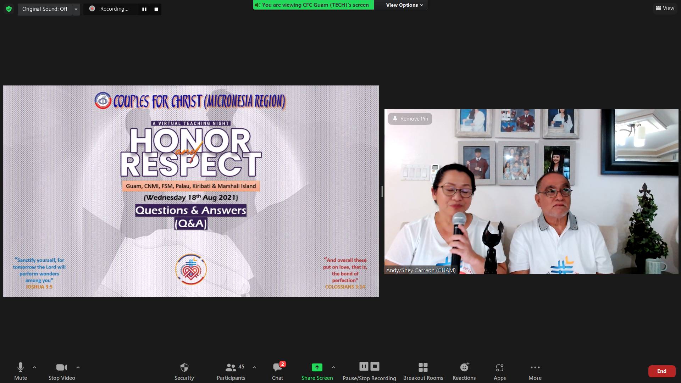Image resolution: width=681 pixels, height=383 pixels.
Task: Pause recording in bottom toolbar
Action: [x=364, y=366]
